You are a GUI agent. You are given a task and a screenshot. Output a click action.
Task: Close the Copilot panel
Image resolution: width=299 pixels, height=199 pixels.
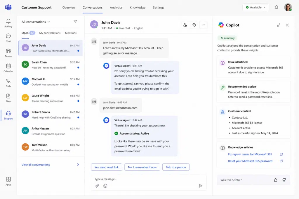(x=287, y=25)
